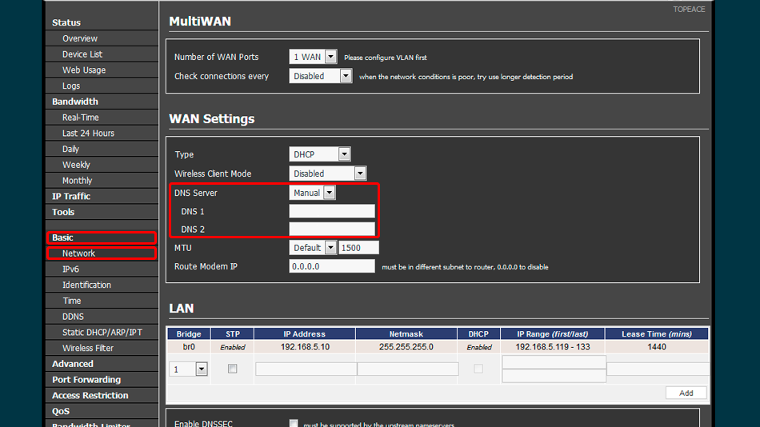Open the Port Forwarding section
This screenshot has height=427, width=760.
pyautogui.click(x=86, y=380)
